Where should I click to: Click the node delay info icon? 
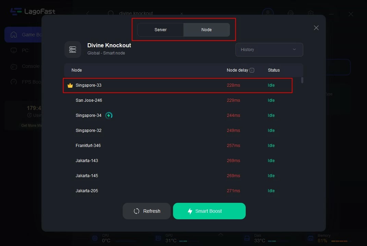click(252, 70)
